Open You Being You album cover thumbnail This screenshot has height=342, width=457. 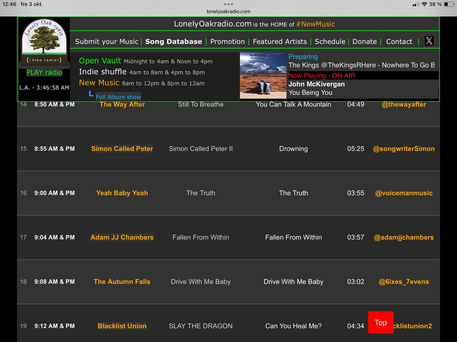pyautogui.click(x=263, y=76)
